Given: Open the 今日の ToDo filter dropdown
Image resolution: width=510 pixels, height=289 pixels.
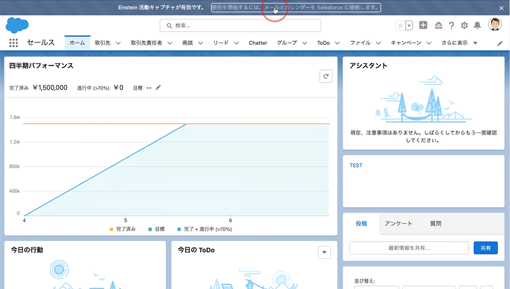Looking at the screenshot, I should (x=324, y=252).
